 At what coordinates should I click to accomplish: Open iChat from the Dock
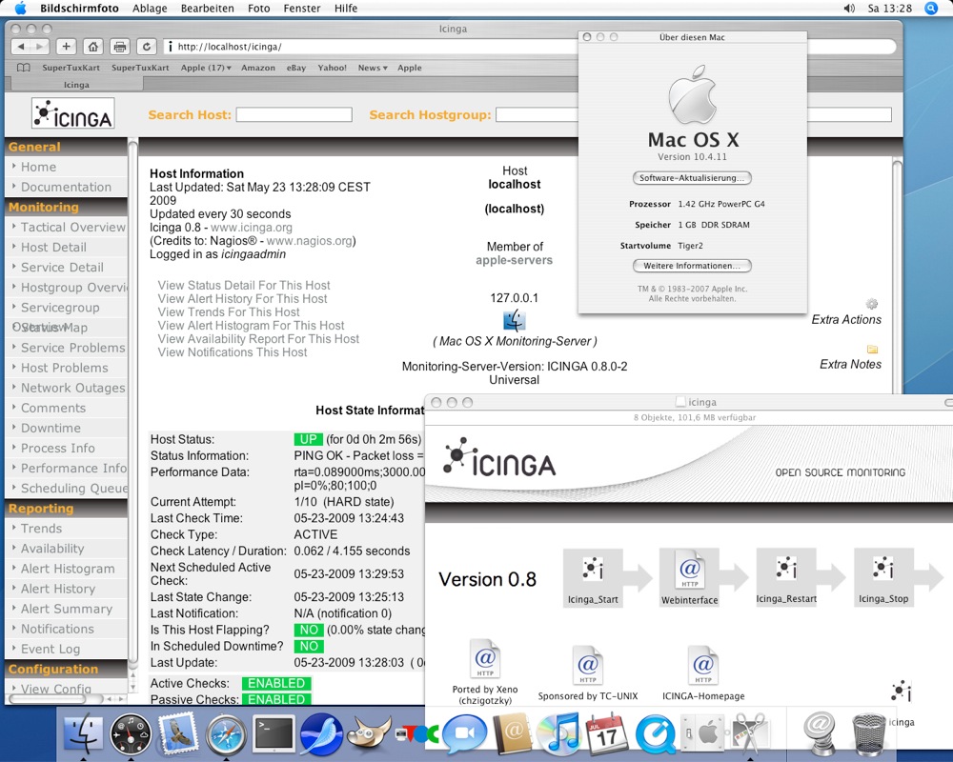coord(464,733)
